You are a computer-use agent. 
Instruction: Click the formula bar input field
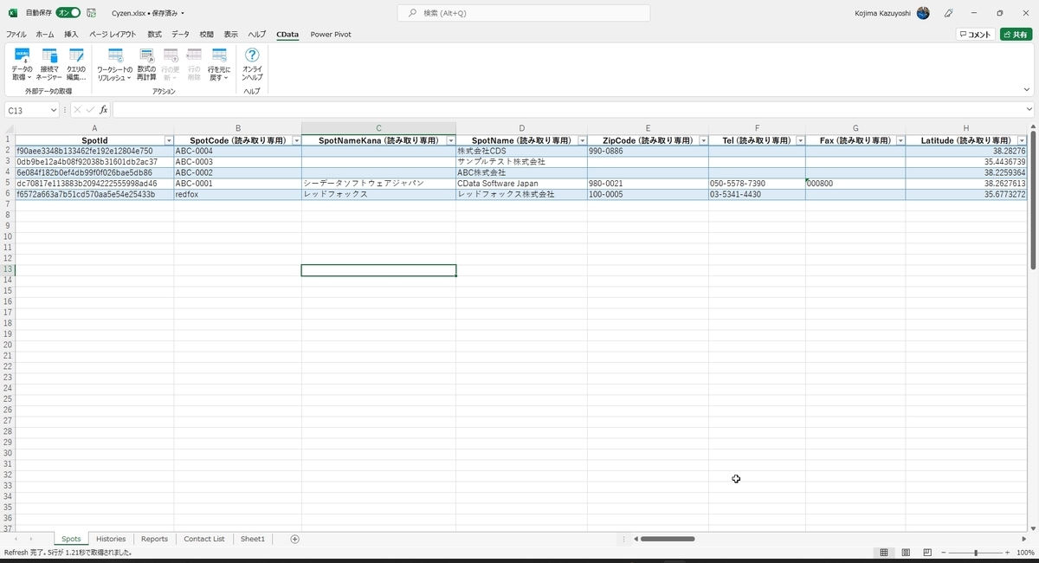(567, 110)
